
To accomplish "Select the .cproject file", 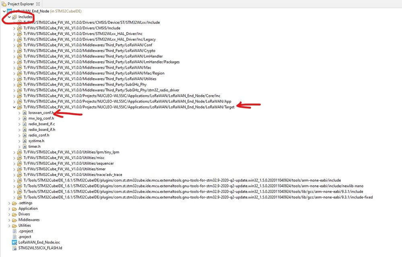I will (x=26, y=231).
